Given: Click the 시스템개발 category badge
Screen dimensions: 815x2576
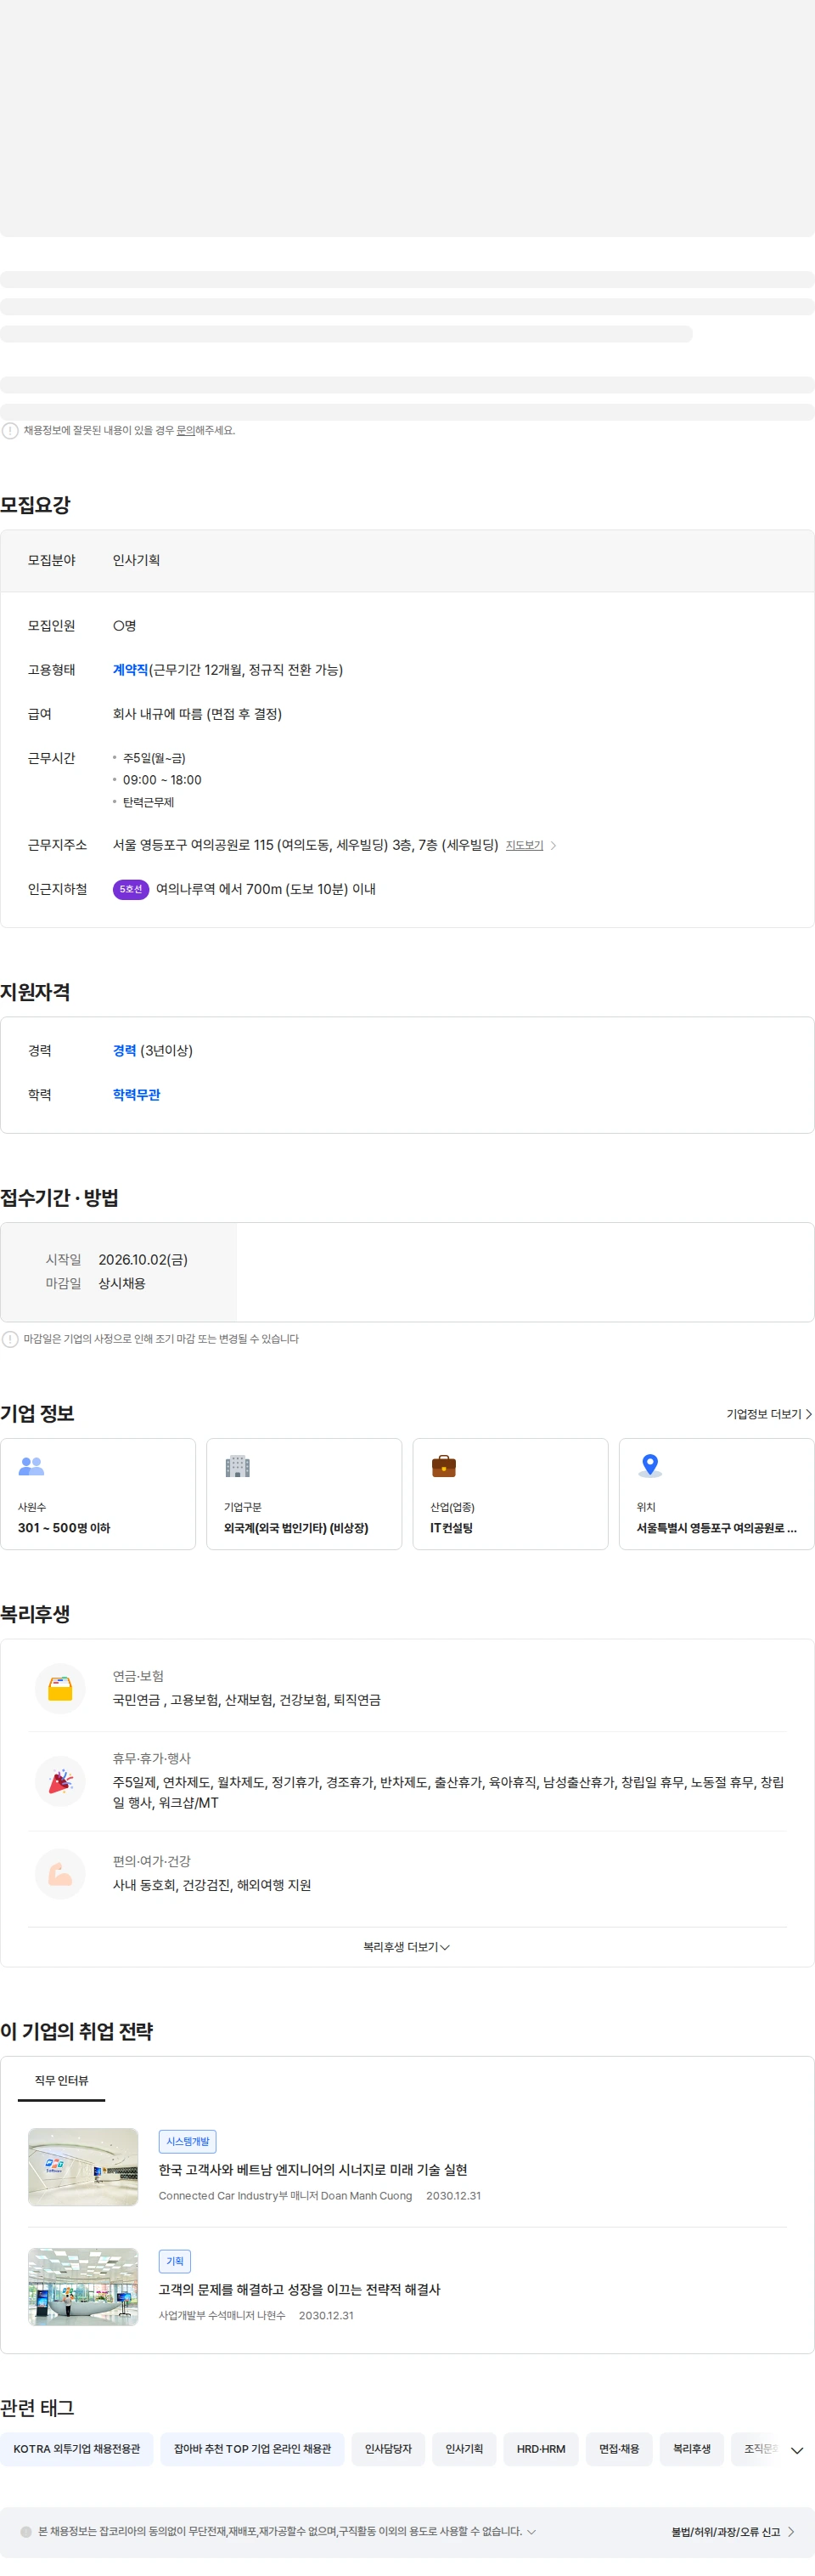Looking at the screenshot, I should click(x=188, y=2141).
